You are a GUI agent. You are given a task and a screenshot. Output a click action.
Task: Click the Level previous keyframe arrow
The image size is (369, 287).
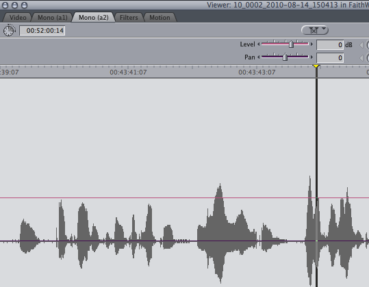coord(361,45)
